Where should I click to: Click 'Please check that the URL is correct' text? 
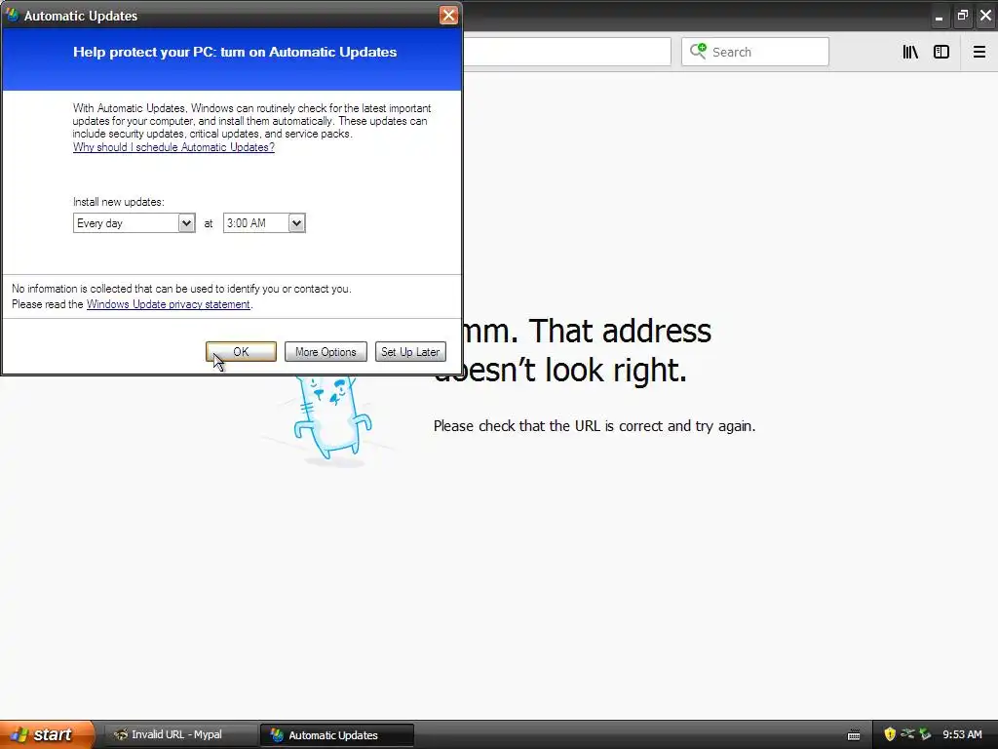coord(595,425)
